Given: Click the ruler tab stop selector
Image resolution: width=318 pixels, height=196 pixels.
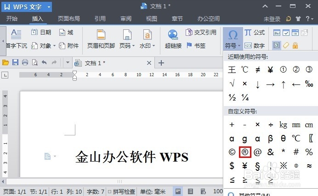Looking at the screenshot, I should point(5,75).
